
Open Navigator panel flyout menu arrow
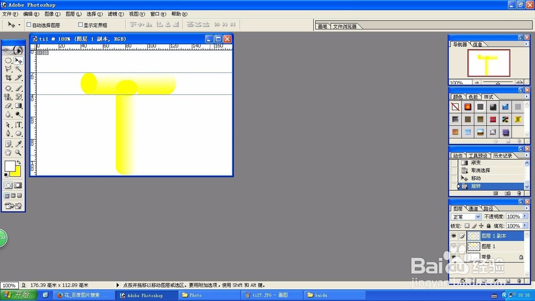pyautogui.click(x=526, y=44)
